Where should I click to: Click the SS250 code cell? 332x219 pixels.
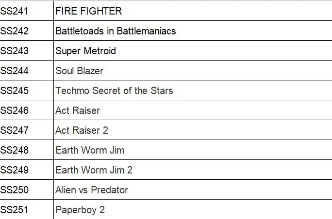[x=15, y=190]
